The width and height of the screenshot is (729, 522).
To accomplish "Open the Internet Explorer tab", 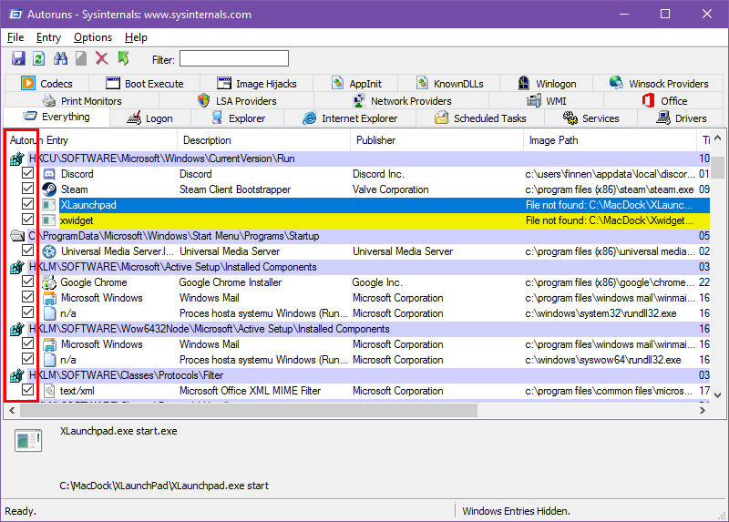I will [350, 118].
